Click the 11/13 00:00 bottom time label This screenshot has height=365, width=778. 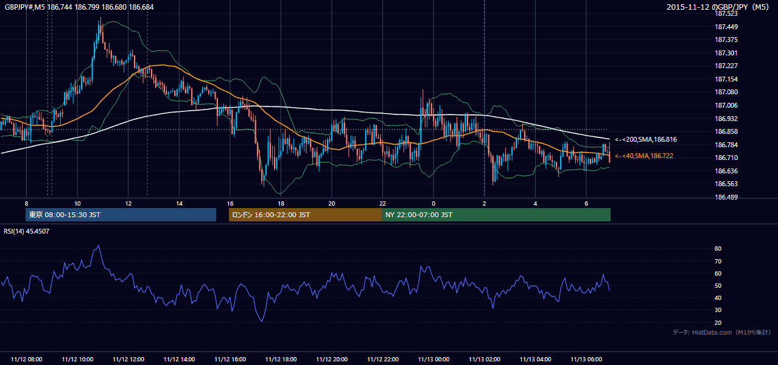pyautogui.click(x=433, y=360)
